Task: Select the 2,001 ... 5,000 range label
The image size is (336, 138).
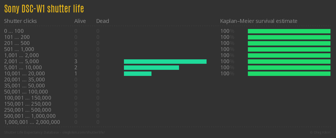Action: (21, 62)
